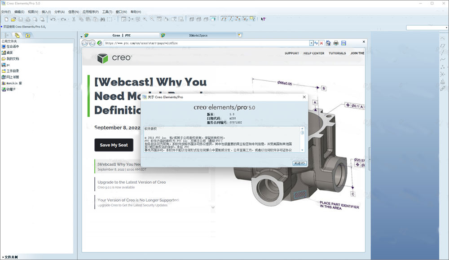Click the down arrow of About dialog scrollbar

click(302, 150)
